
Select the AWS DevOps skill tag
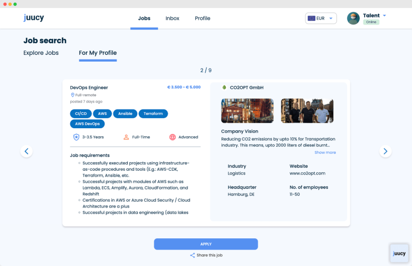[x=87, y=124]
